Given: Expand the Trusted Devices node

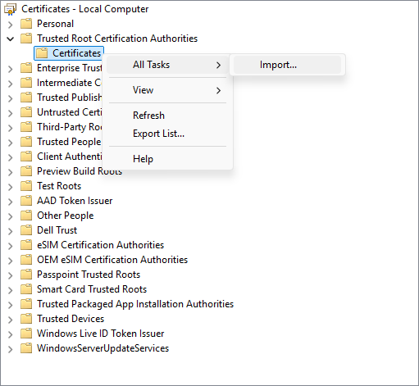Looking at the screenshot, I should [11, 320].
